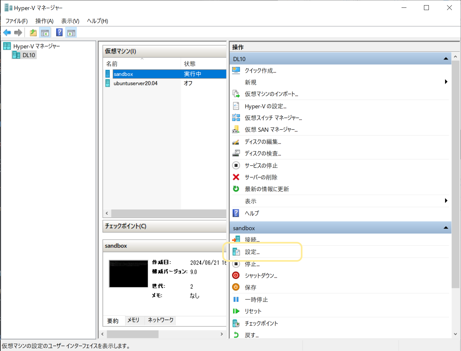Click Hyper-V の設定... action
The image size is (461, 351).
[266, 106]
